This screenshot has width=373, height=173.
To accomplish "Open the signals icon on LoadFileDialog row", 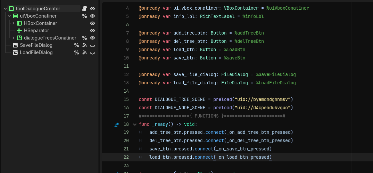I will click(85, 52).
